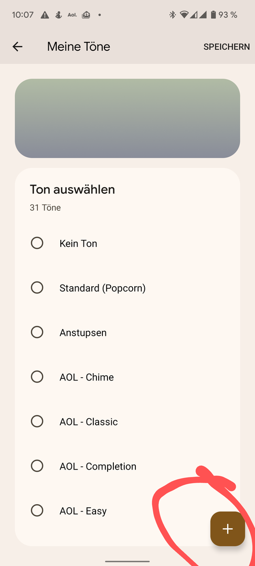Tap the Meine Töne title
The height and width of the screenshot is (566, 255).
pos(78,47)
